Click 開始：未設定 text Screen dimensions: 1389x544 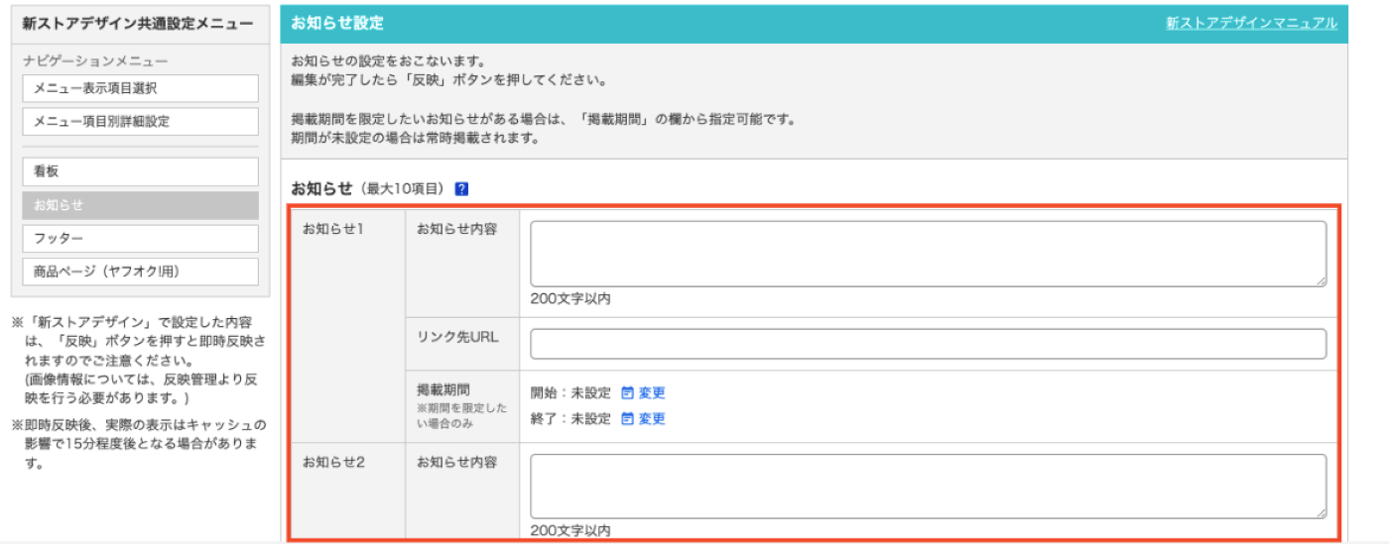point(571,393)
